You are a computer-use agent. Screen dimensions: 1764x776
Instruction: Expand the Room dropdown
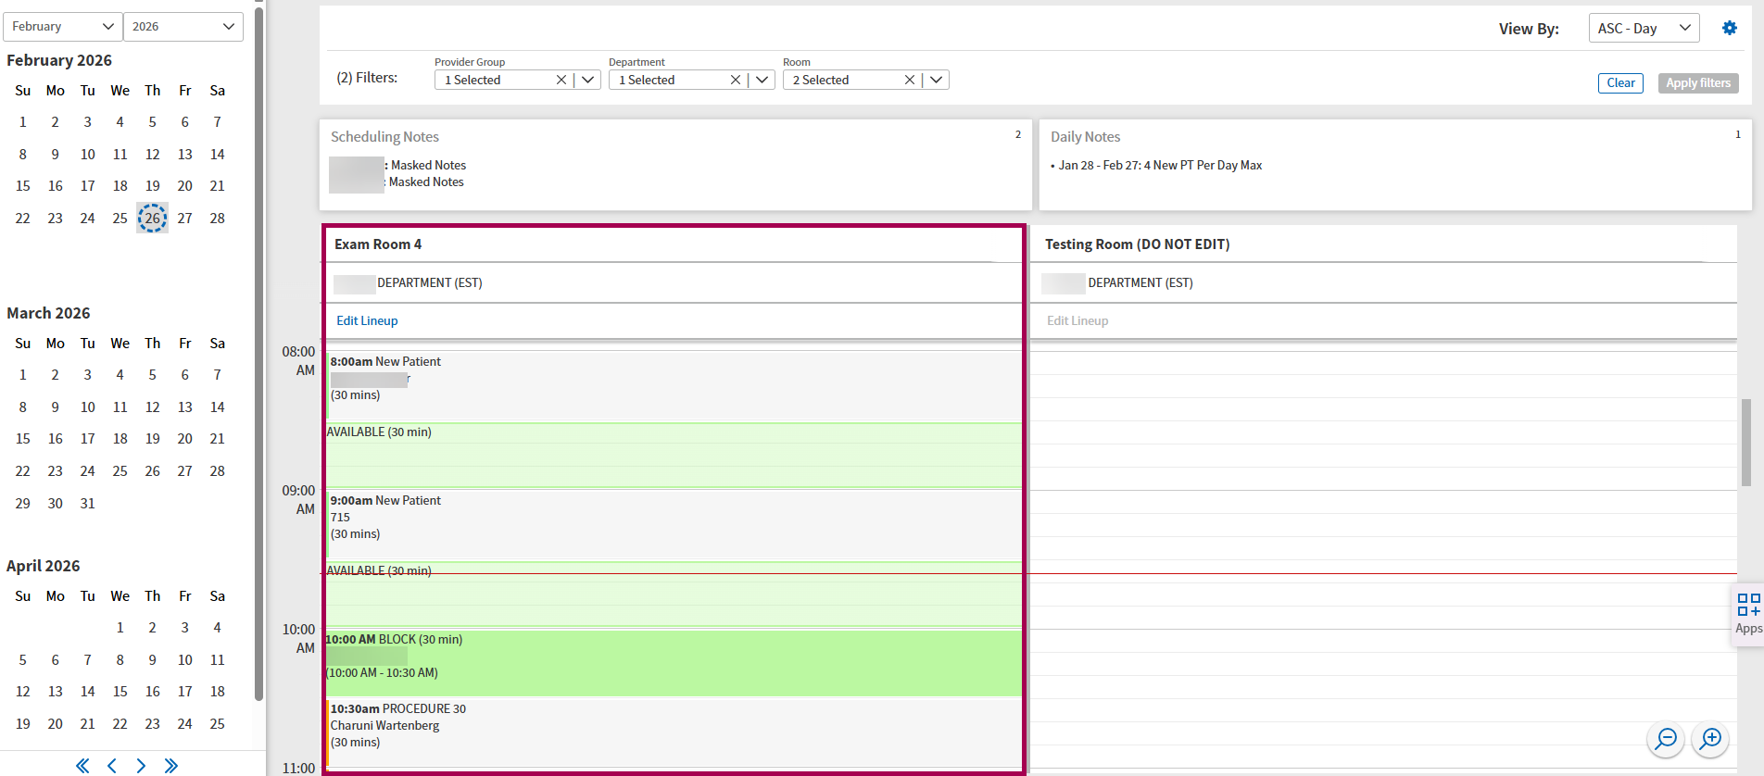936,80
